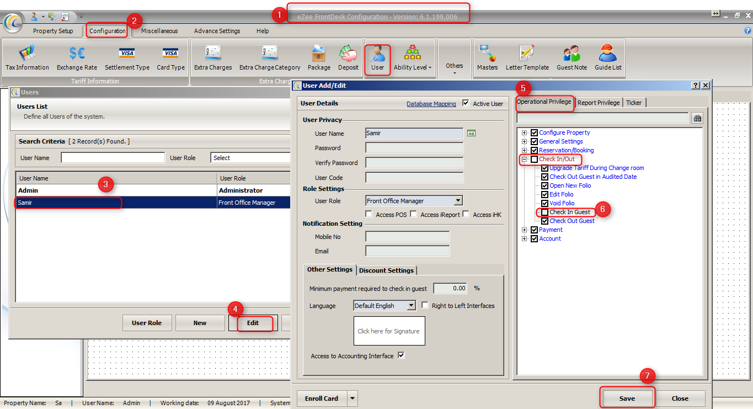753x409 pixels.
Task: Uncheck the Void Folio privilege
Action: (x=545, y=204)
